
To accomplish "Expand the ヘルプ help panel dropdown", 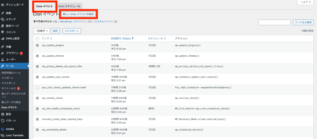I will click(x=306, y=2).
